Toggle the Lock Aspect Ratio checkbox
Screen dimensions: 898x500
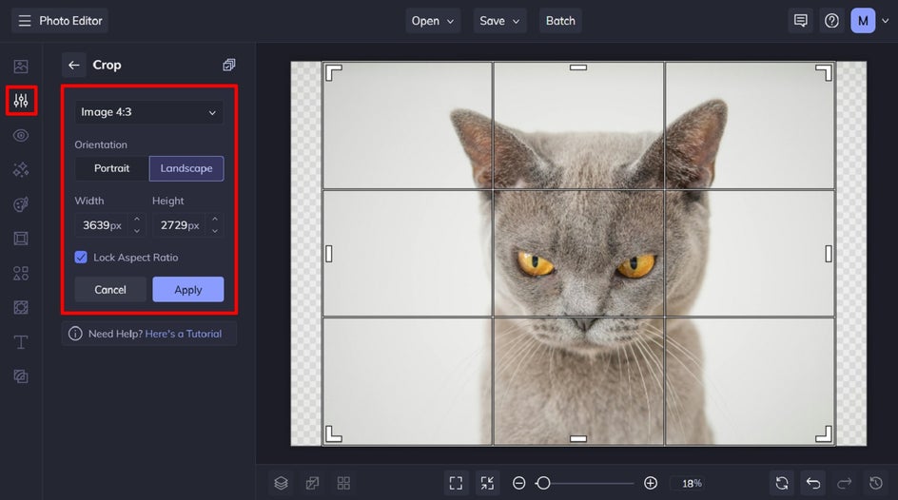(x=81, y=258)
